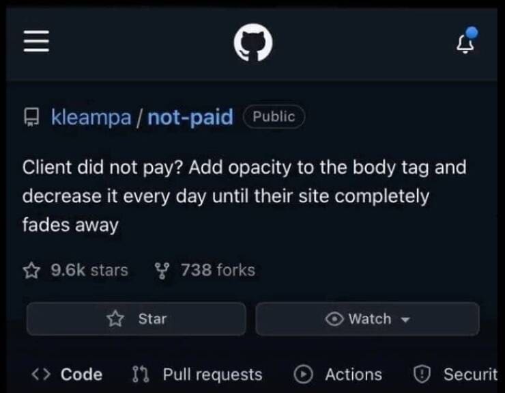Click the Security shield icon
The width and height of the screenshot is (505, 393).
pos(422,375)
